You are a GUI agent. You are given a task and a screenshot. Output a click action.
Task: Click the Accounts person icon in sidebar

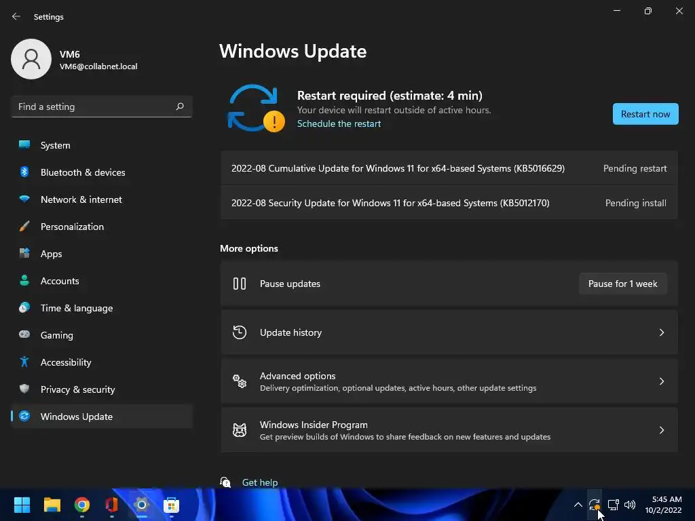coord(24,280)
